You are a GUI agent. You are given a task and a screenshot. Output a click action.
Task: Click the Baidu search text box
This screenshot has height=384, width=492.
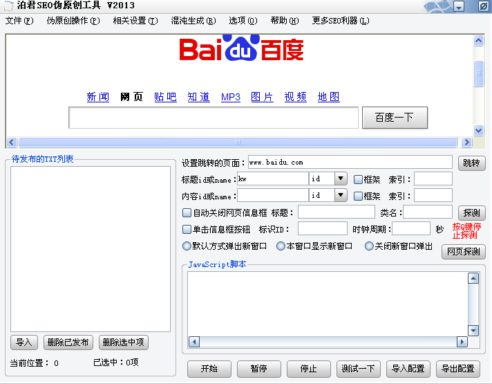(214, 118)
